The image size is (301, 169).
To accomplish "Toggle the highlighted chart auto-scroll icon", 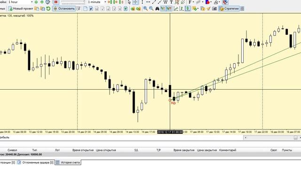I will pyautogui.click(x=169, y=8).
